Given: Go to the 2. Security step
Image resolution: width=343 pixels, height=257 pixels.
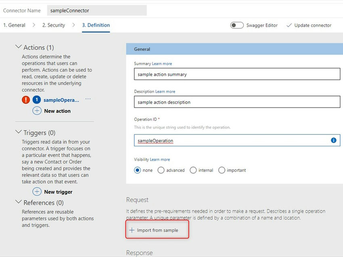Looking at the screenshot, I should (54, 25).
